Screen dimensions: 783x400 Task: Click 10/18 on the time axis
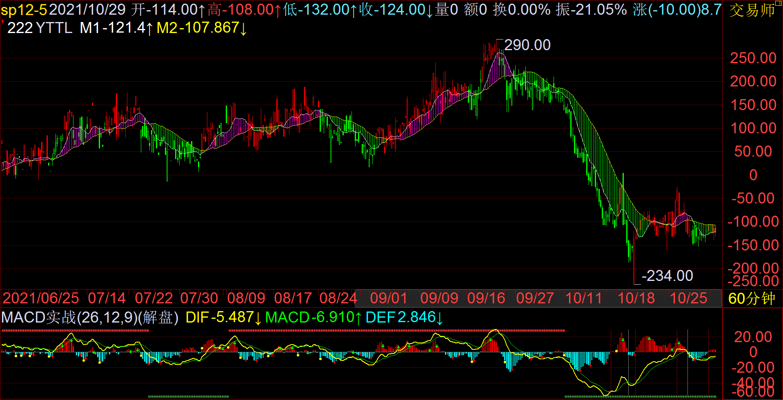coord(636,298)
